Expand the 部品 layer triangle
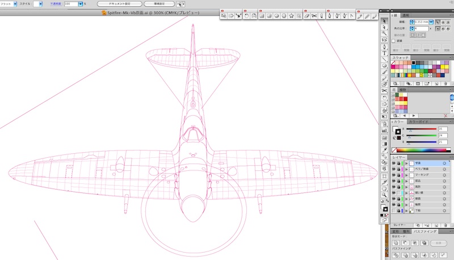 406,181
